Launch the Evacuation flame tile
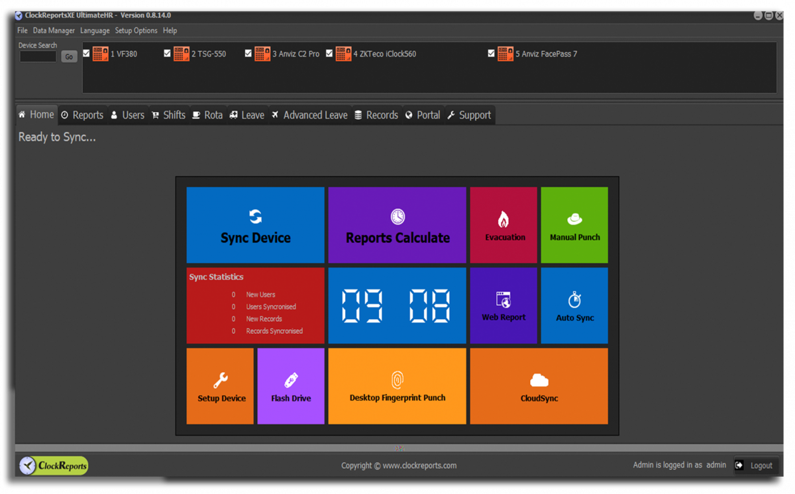The height and width of the screenshot is (494, 795). [x=503, y=225]
